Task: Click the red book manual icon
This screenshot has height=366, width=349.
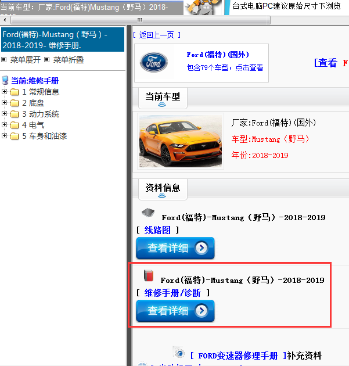Action: click(x=149, y=275)
